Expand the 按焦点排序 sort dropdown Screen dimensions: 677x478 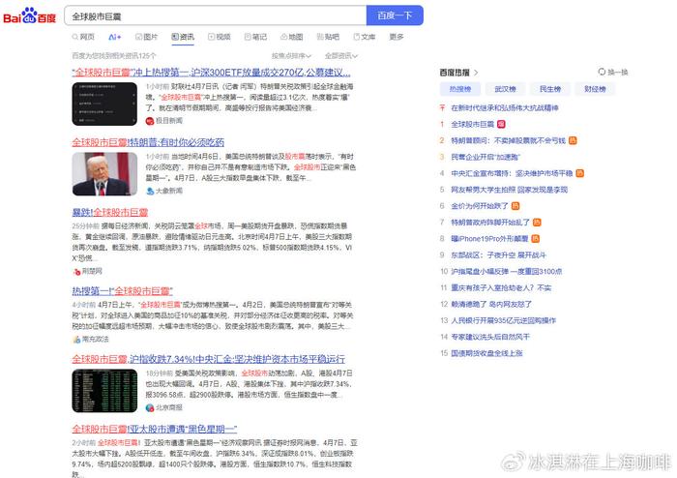(x=291, y=56)
